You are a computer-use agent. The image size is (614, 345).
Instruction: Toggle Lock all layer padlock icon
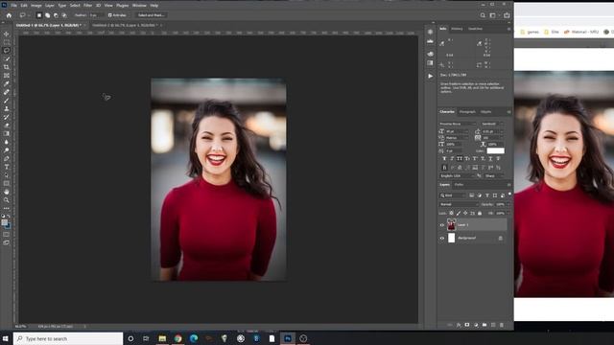(x=480, y=213)
